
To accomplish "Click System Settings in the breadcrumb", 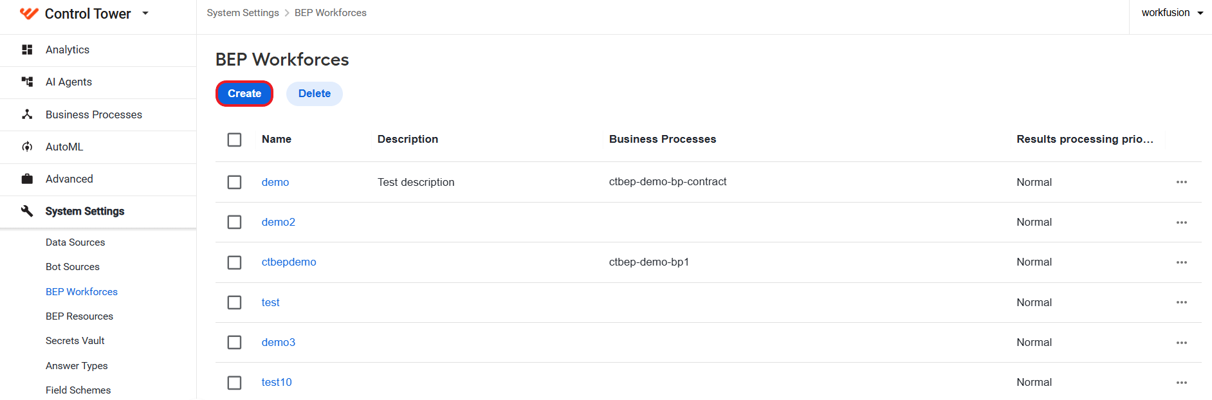I will [x=243, y=13].
